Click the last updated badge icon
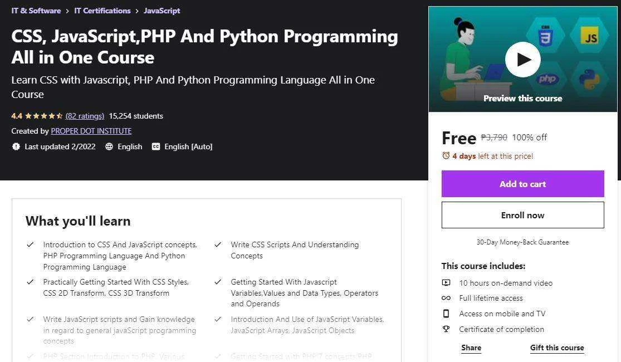Image resolution: width=621 pixels, height=362 pixels. pos(16,146)
